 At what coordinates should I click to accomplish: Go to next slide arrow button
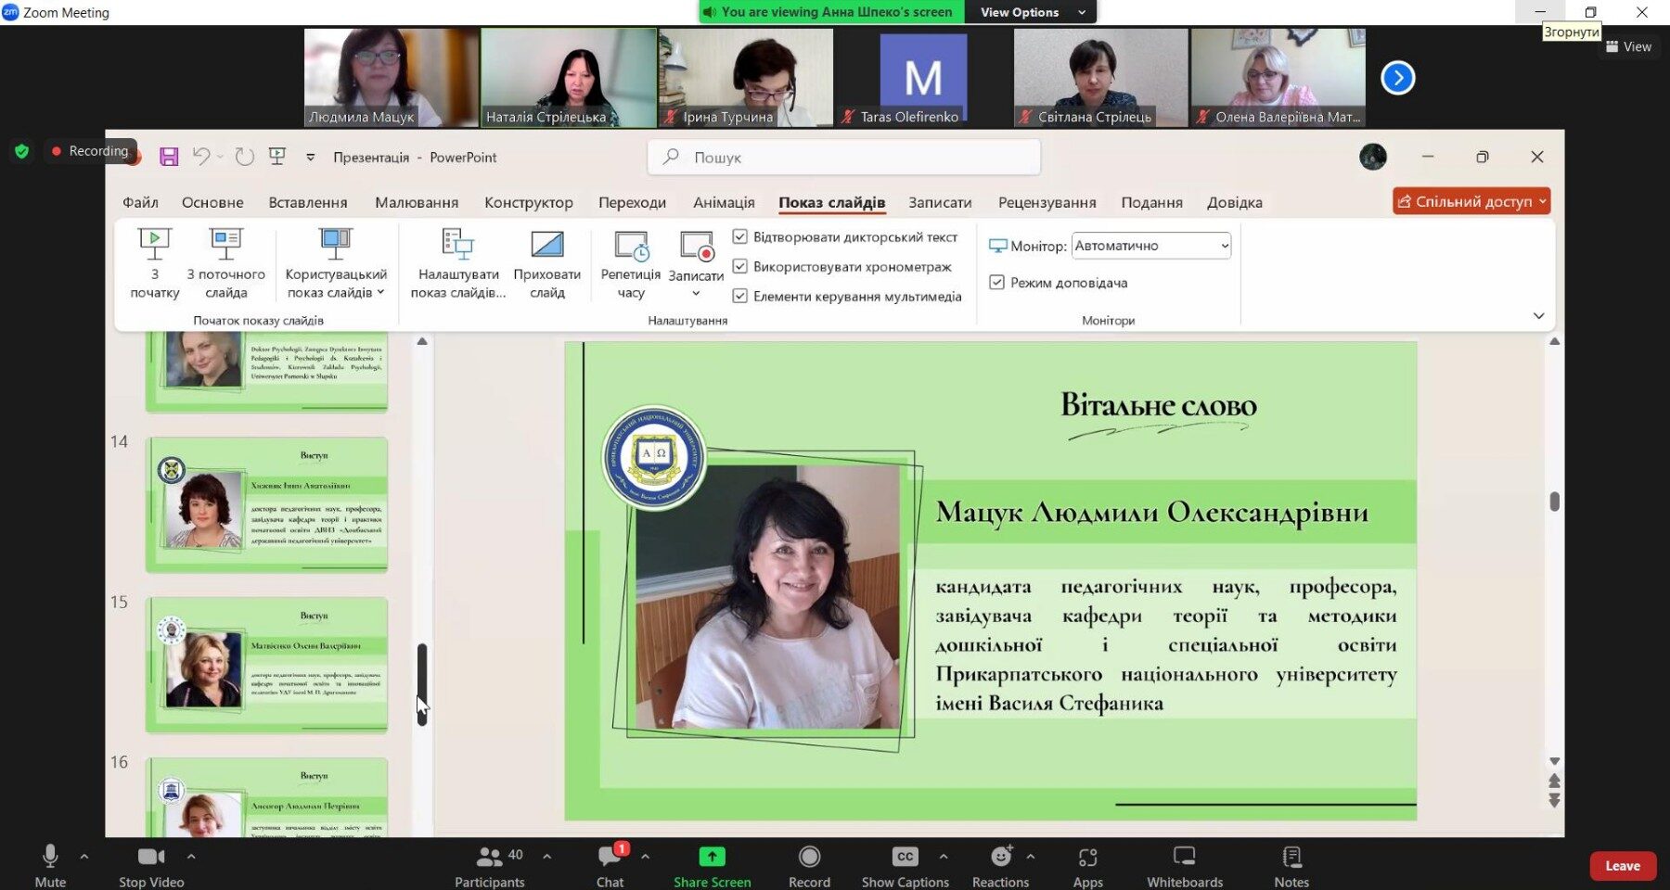click(1554, 800)
